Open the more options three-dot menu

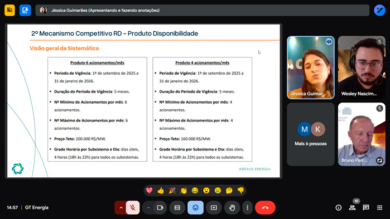click(247, 207)
